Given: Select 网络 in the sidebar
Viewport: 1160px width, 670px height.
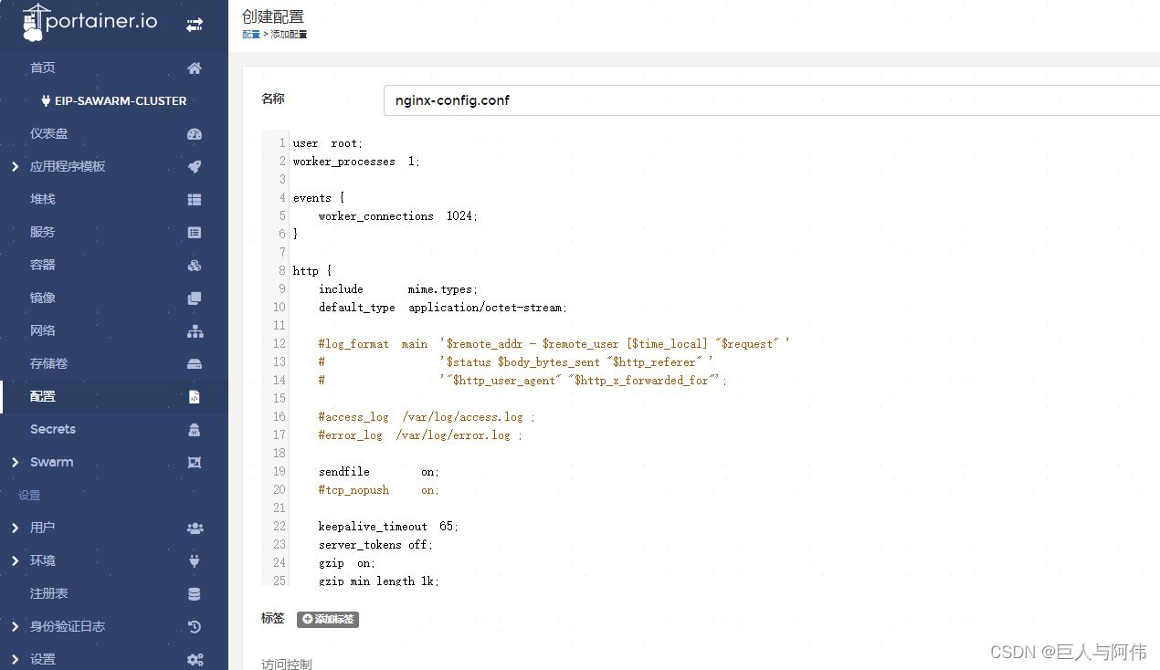Looking at the screenshot, I should click(43, 330).
